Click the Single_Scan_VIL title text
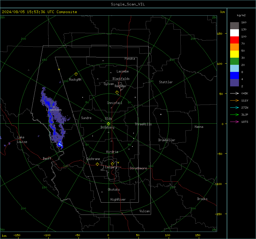Screen dimensions: 256x239 tap(128, 4)
